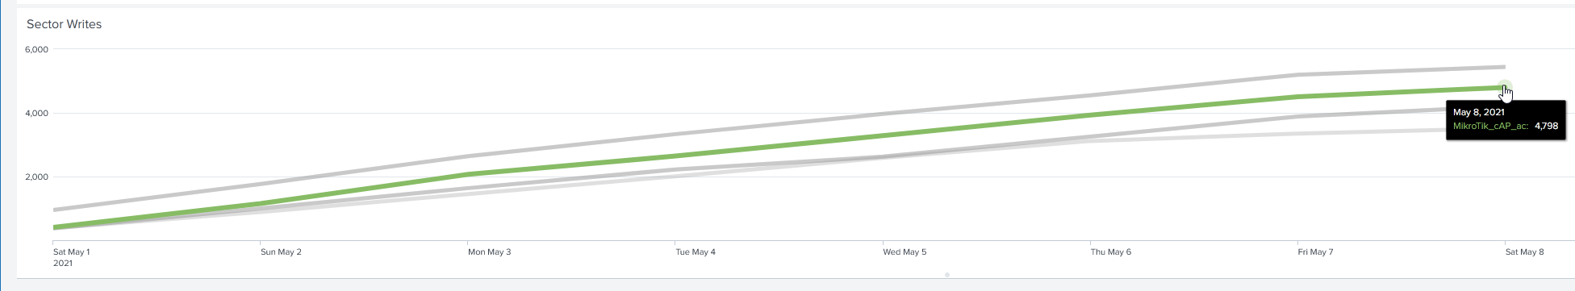Click the top gray line at Fri May 7

[x=1297, y=75]
